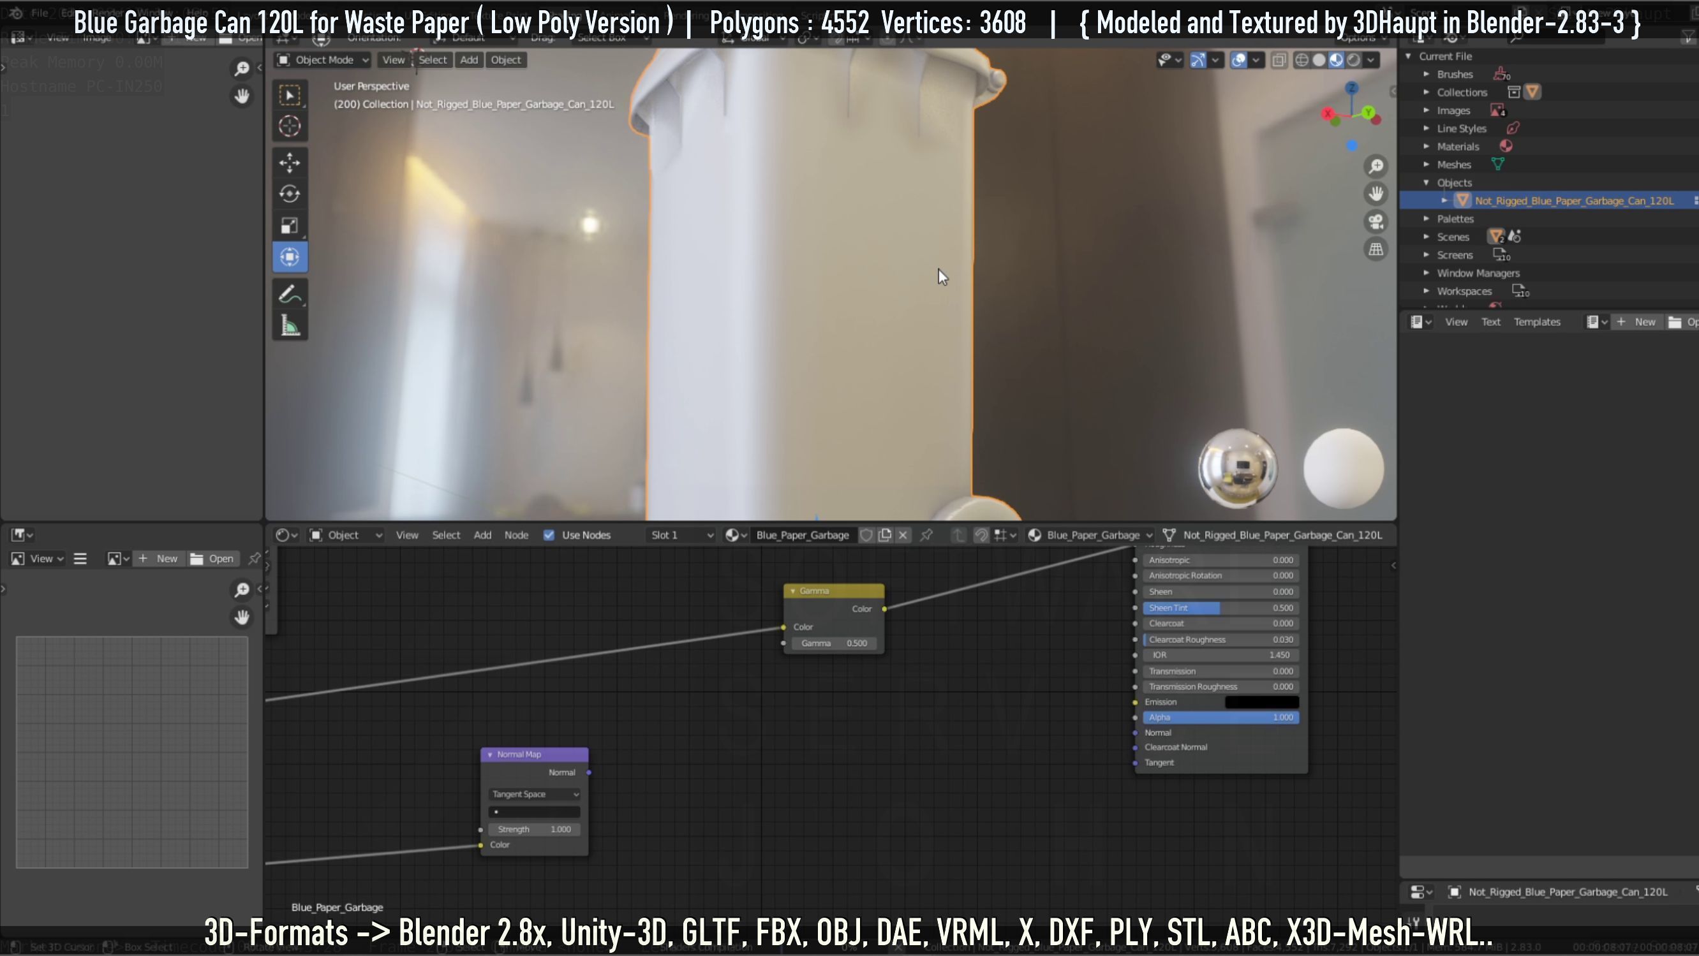1699x956 pixels.
Task: Toggle X-ray view in viewport header
Action: [1279, 61]
